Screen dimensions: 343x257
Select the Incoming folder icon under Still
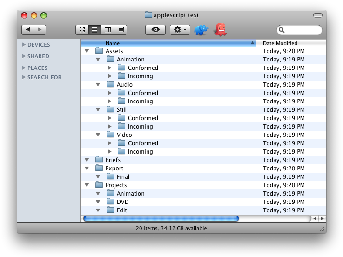coord(121,126)
